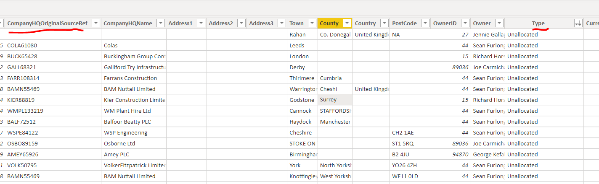599x184 pixels.
Task: Click the Thirlmere town cell
Action: pos(302,78)
